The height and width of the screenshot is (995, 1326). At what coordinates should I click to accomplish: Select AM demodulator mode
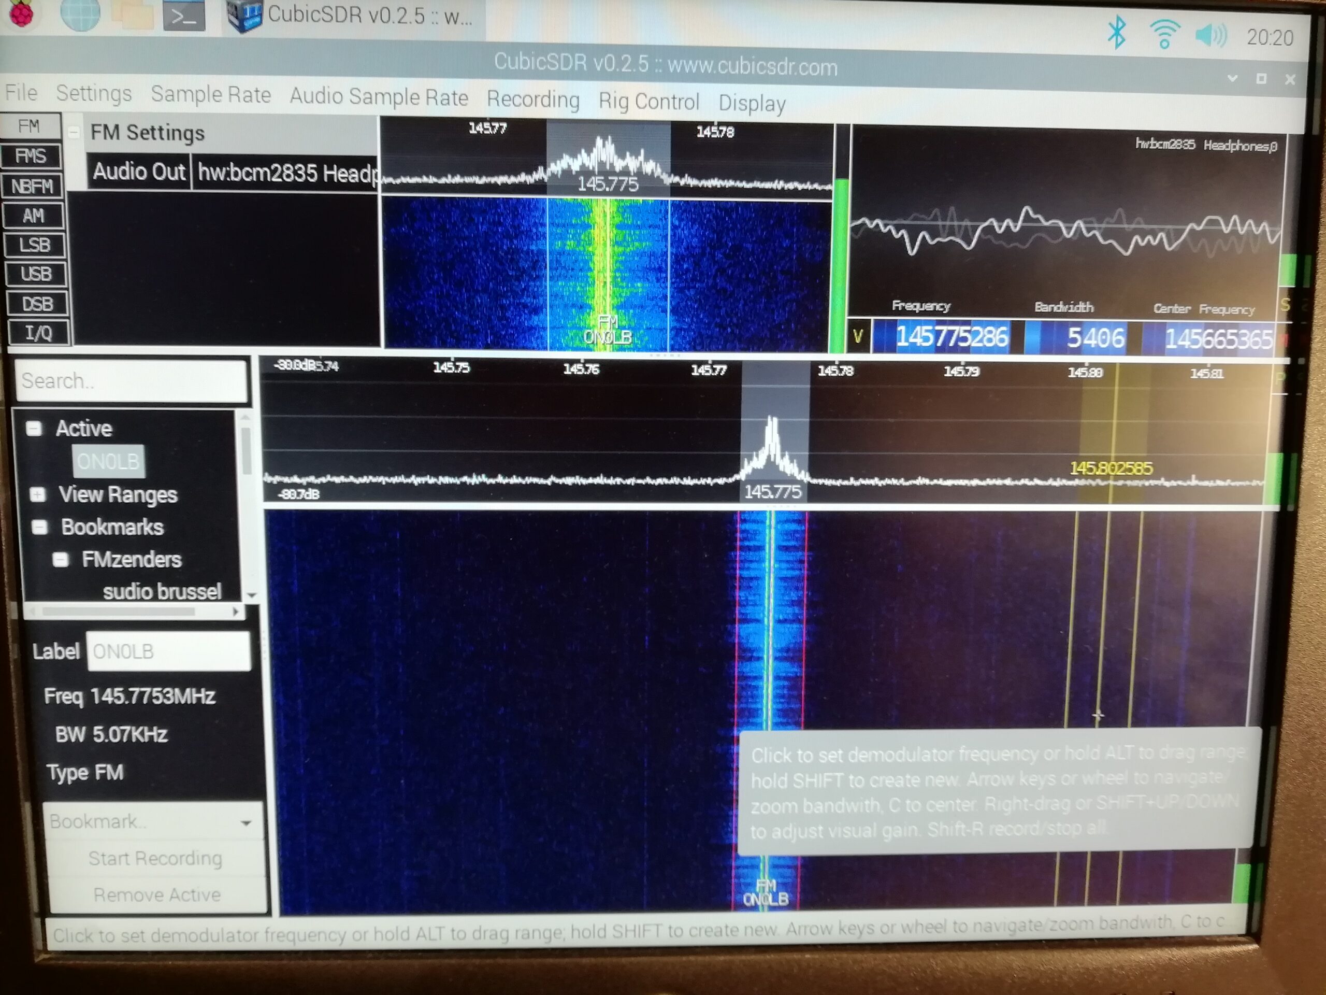click(34, 216)
